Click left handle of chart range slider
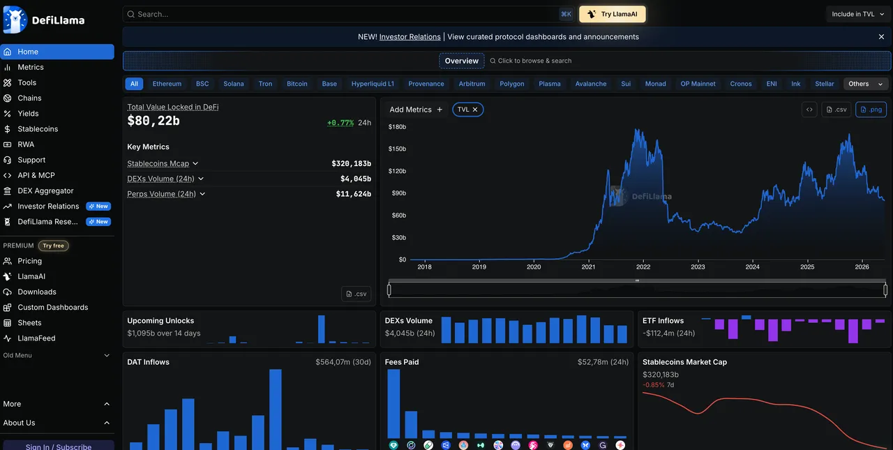Viewport: 893px width, 450px height. (389, 290)
